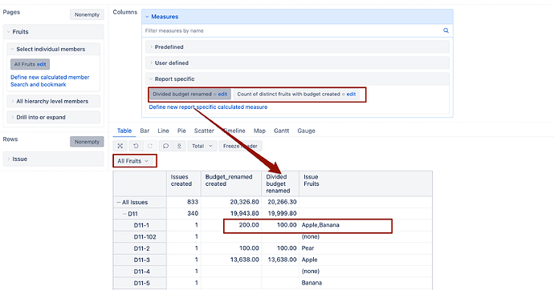Click the search magnifier in measures filter
This screenshot has height=290, width=554.
(446, 30)
